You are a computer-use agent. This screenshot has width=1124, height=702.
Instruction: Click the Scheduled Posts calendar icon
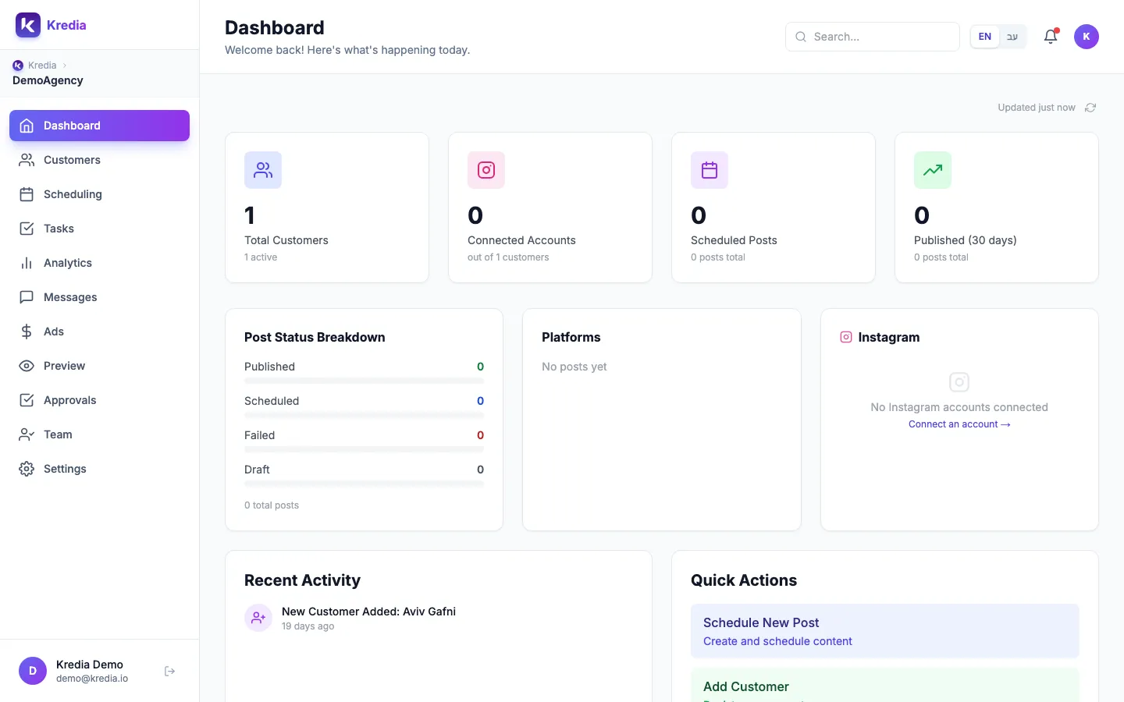click(x=710, y=170)
